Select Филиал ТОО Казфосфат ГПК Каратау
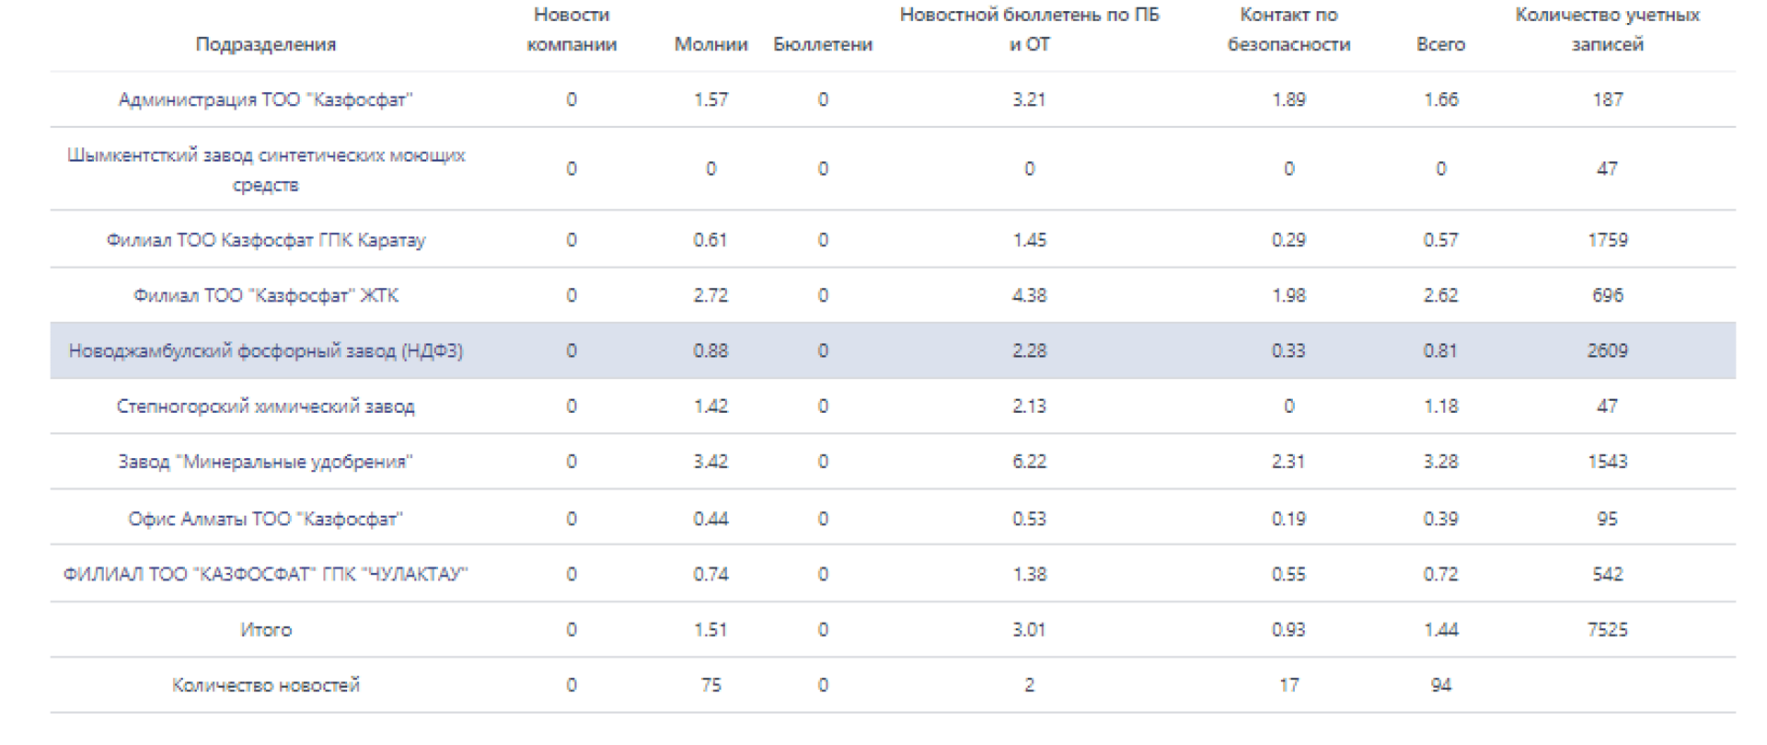 [265, 240]
